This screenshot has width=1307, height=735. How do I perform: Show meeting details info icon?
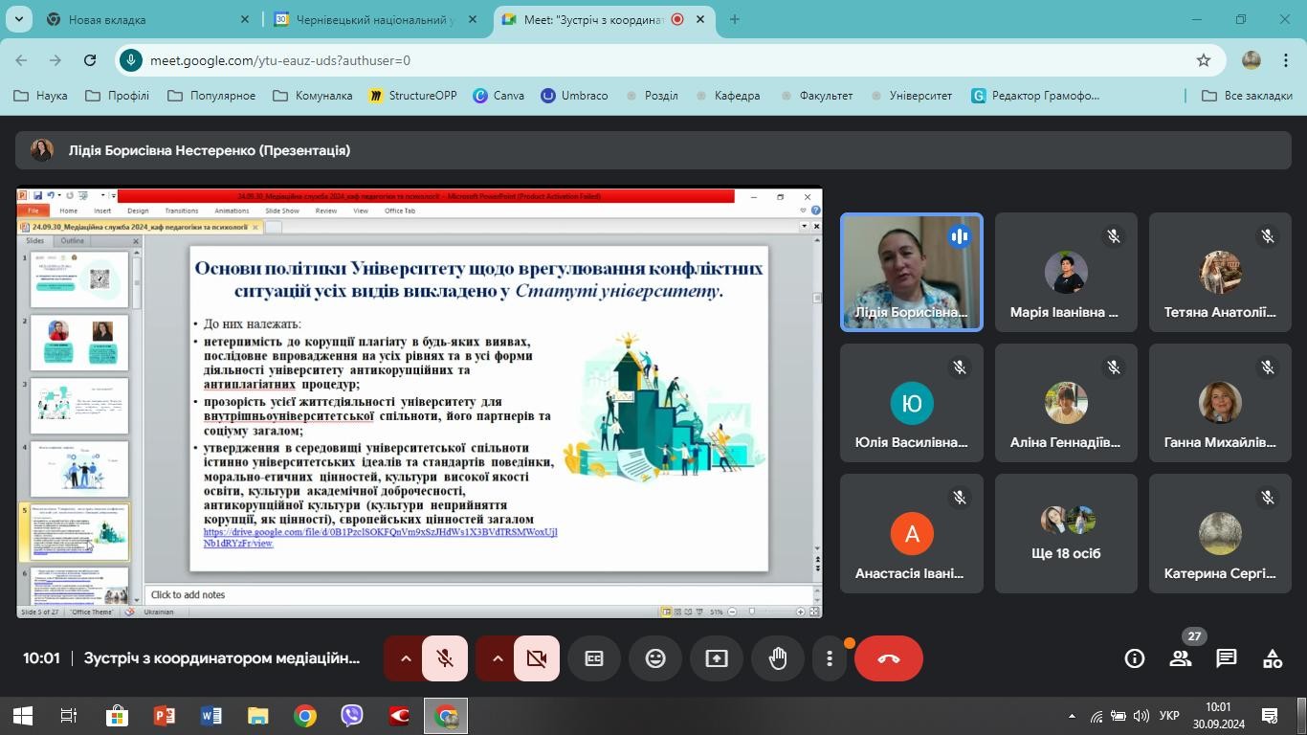pos(1135,658)
